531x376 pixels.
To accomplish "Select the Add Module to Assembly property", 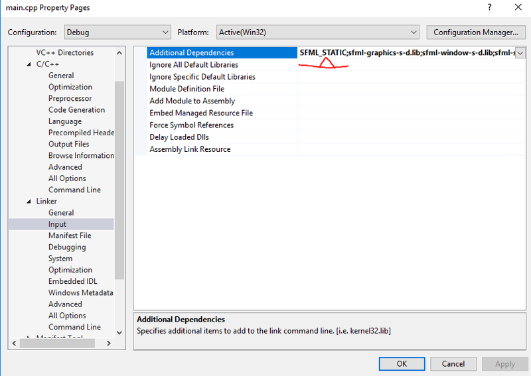I will click(192, 101).
